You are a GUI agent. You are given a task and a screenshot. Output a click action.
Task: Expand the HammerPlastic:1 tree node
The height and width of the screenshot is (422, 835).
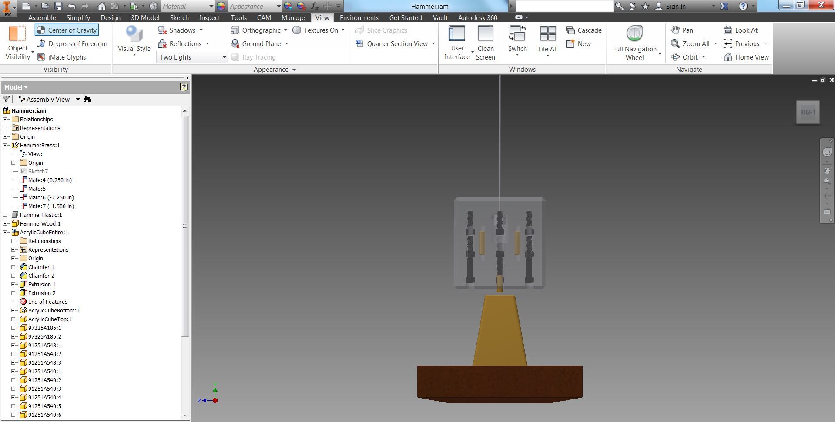(6, 215)
